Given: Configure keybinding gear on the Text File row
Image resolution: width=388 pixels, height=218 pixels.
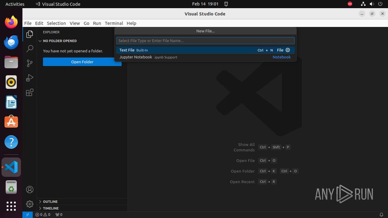Looking at the screenshot, I should 288,50.
